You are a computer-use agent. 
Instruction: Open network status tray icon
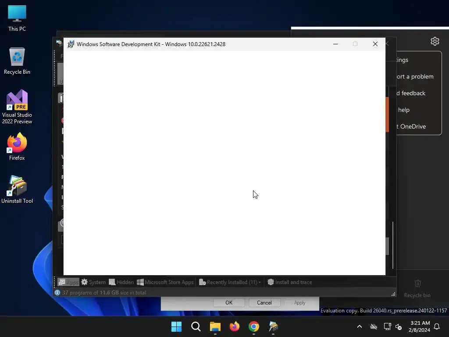(387, 326)
